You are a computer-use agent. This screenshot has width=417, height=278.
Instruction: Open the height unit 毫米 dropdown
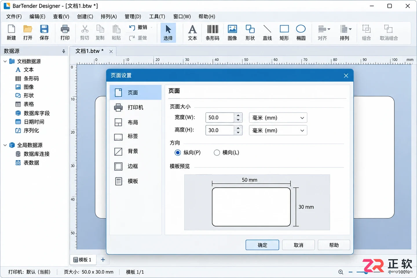point(278,130)
